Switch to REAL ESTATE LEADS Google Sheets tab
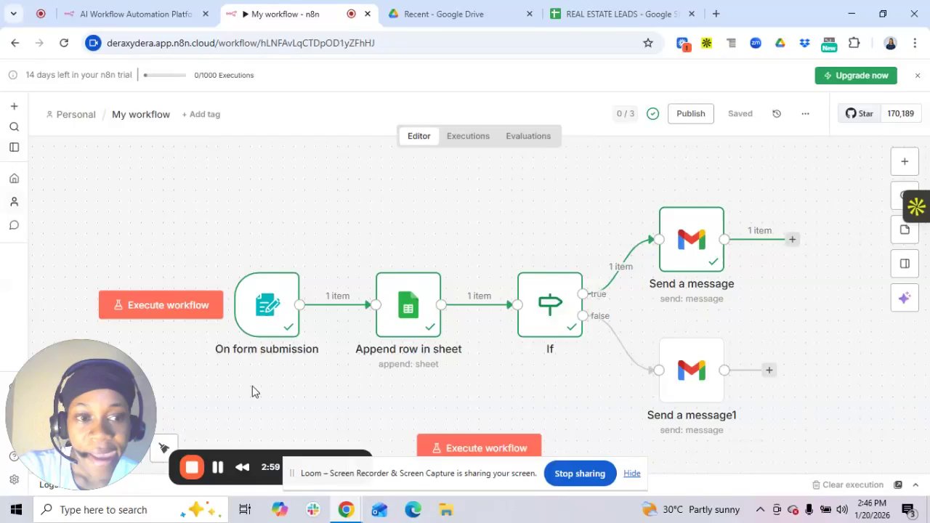The image size is (930, 523). [623, 14]
